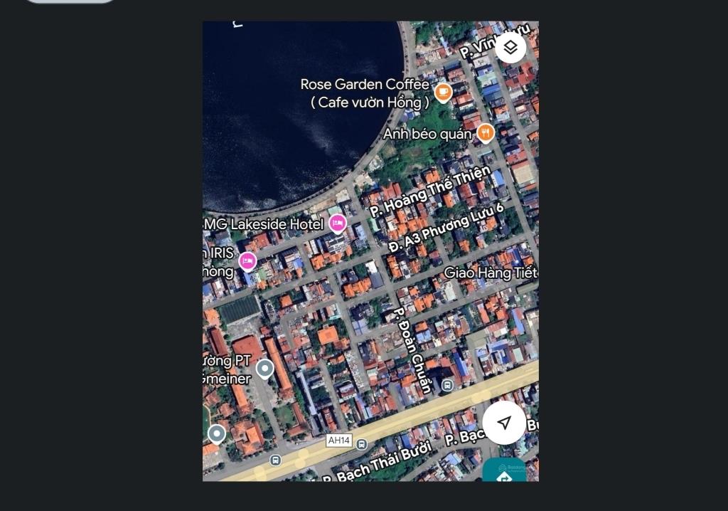Click the Rose Garden Coffee orange cafe pin
The image size is (728, 511).
click(443, 92)
